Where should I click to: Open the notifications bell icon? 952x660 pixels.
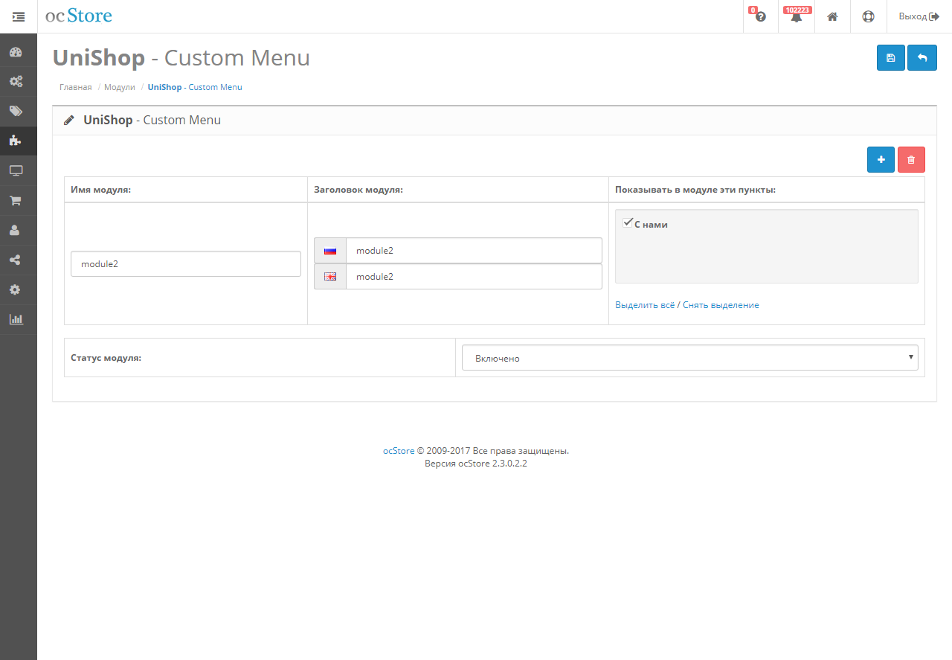click(x=797, y=17)
